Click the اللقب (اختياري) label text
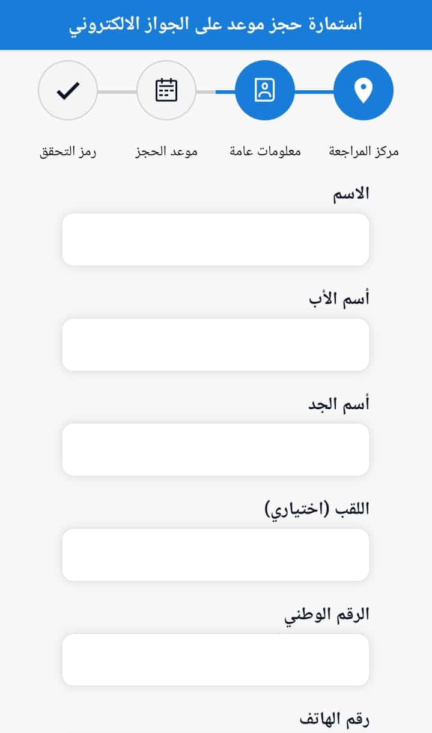The width and height of the screenshot is (432, 733). [317, 509]
